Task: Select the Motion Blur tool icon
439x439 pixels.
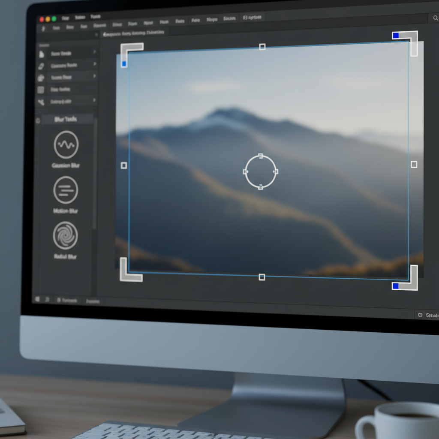Action: (x=66, y=190)
